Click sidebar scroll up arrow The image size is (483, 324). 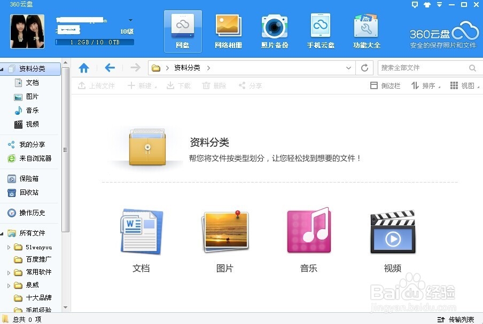[x=65, y=62]
